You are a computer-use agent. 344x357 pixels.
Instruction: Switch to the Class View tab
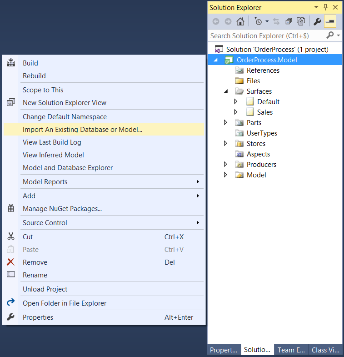(x=325, y=350)
